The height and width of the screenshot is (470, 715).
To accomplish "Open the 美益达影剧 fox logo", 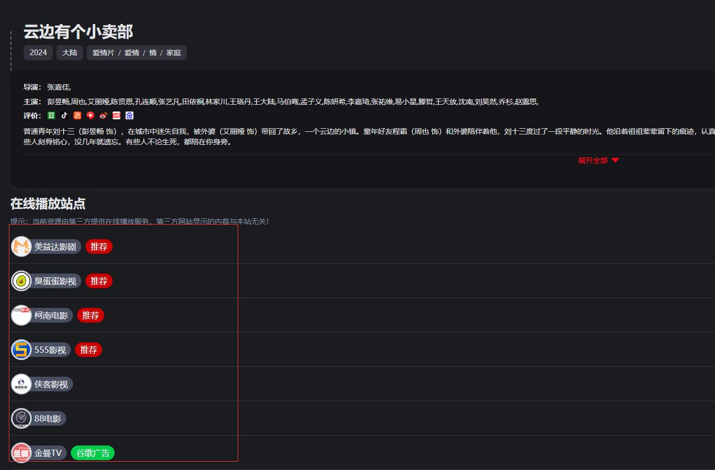I will (x=21, y=246).
